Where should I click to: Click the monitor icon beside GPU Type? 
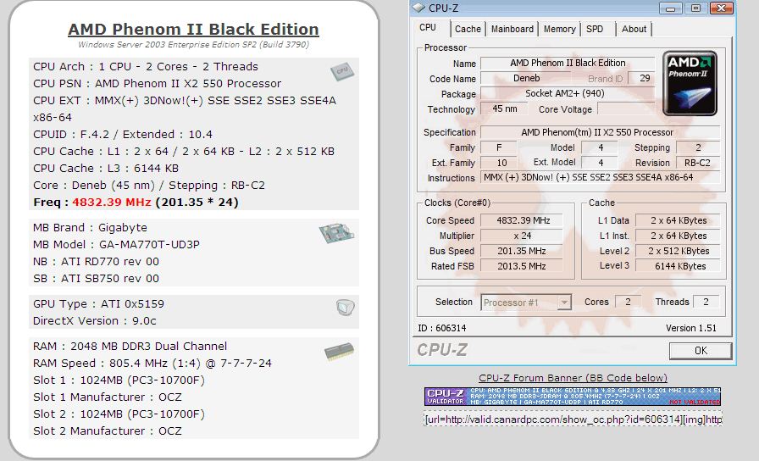[345, 307]
